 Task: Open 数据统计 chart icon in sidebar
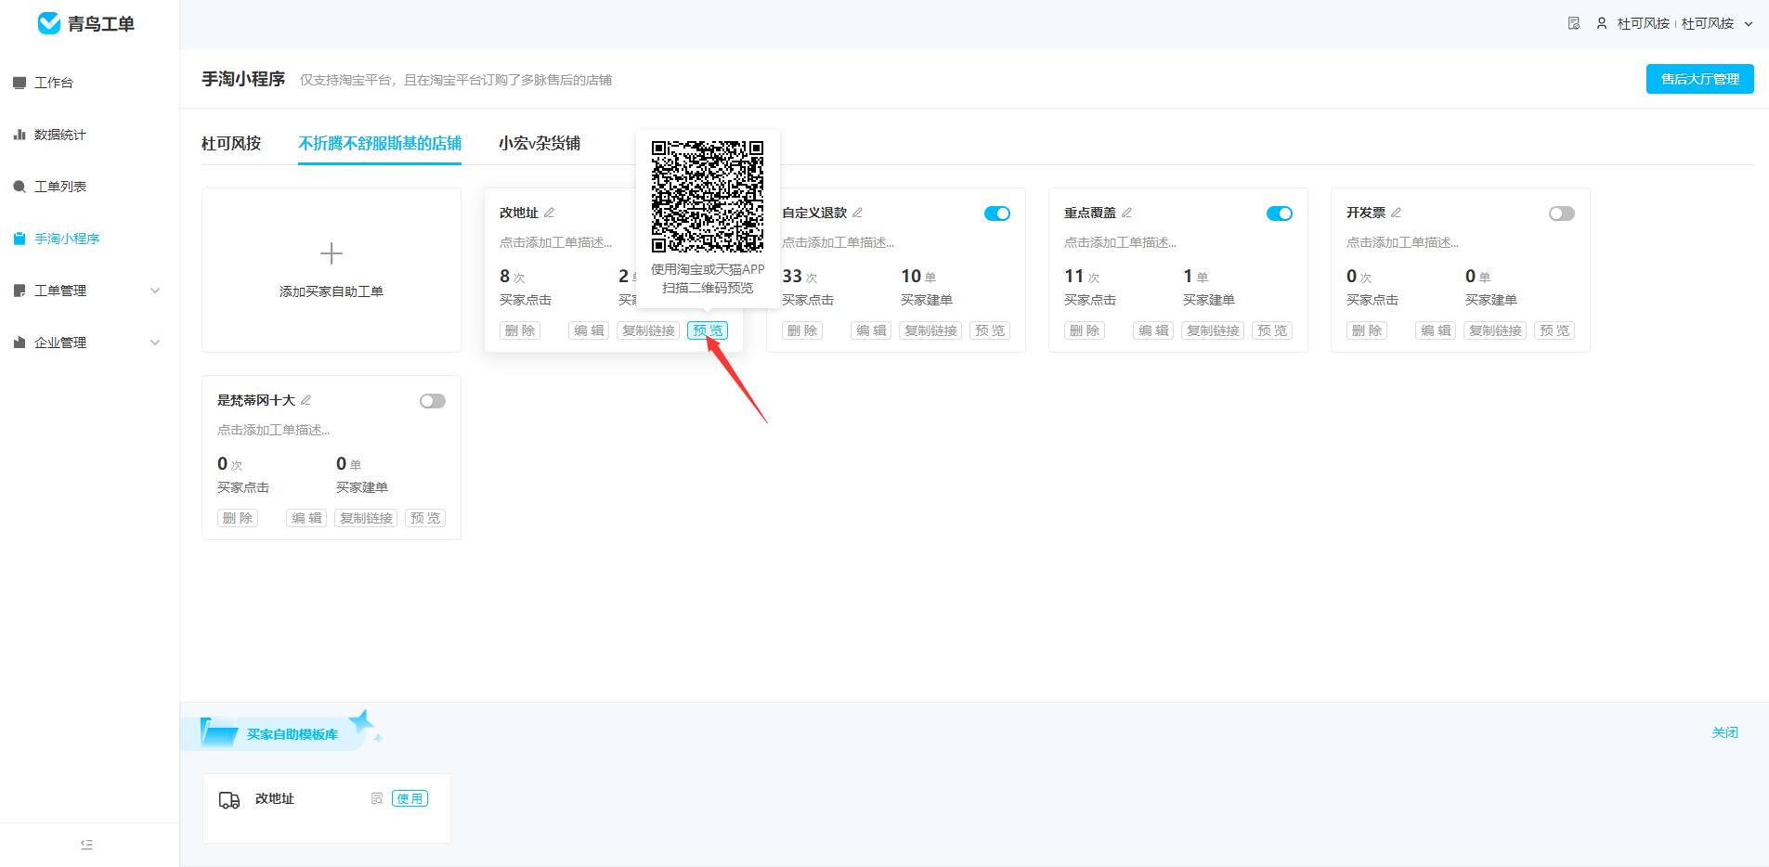(x=20, y=135)
